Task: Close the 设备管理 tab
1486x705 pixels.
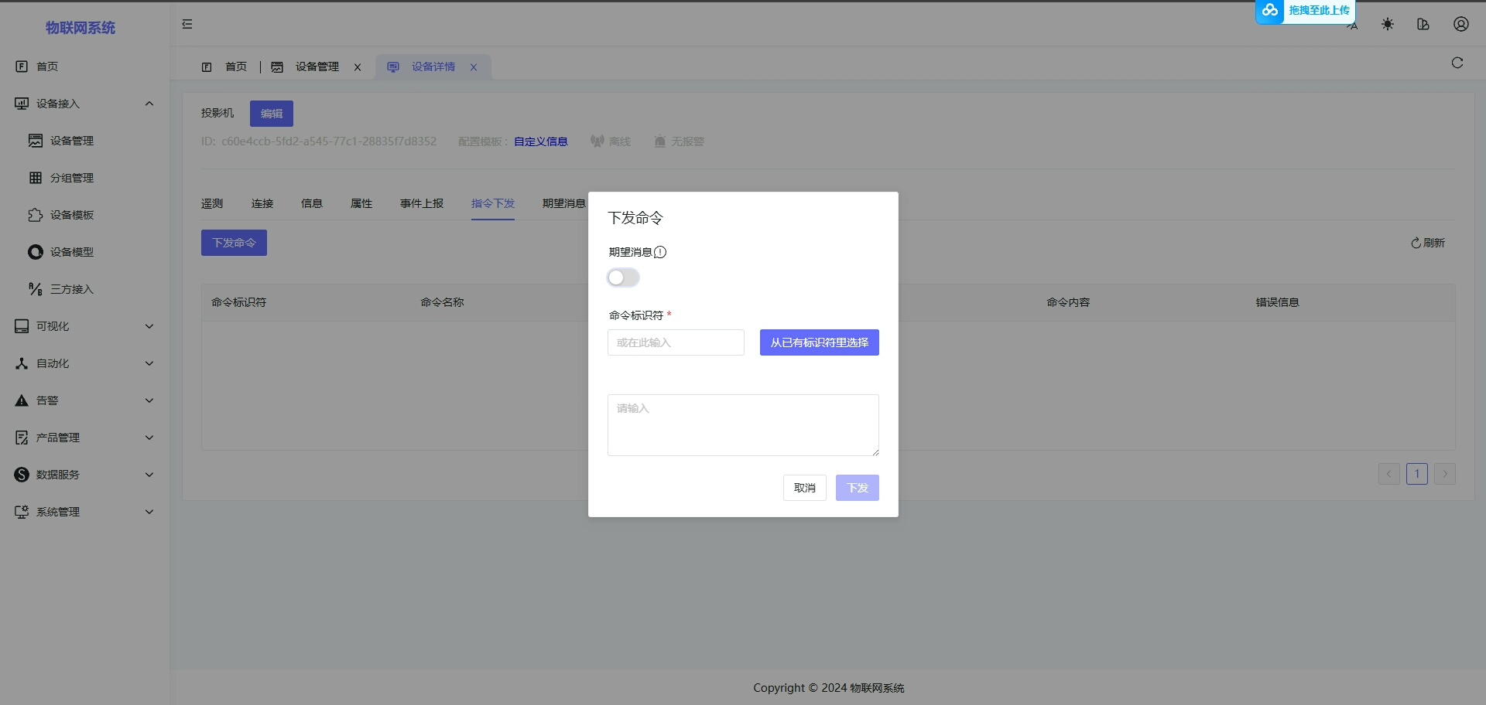Action: point(358,67)
